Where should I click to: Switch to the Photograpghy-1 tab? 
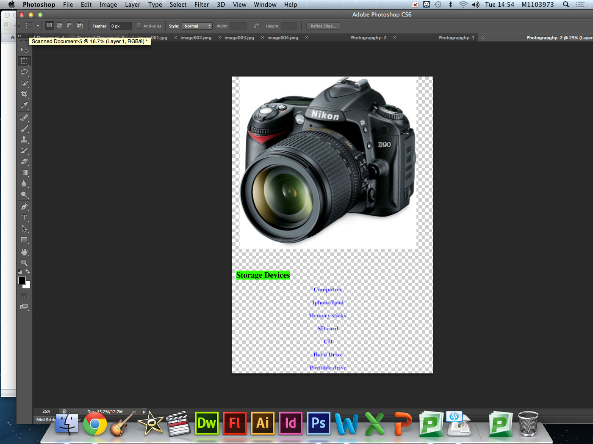(x=456, y=38)
